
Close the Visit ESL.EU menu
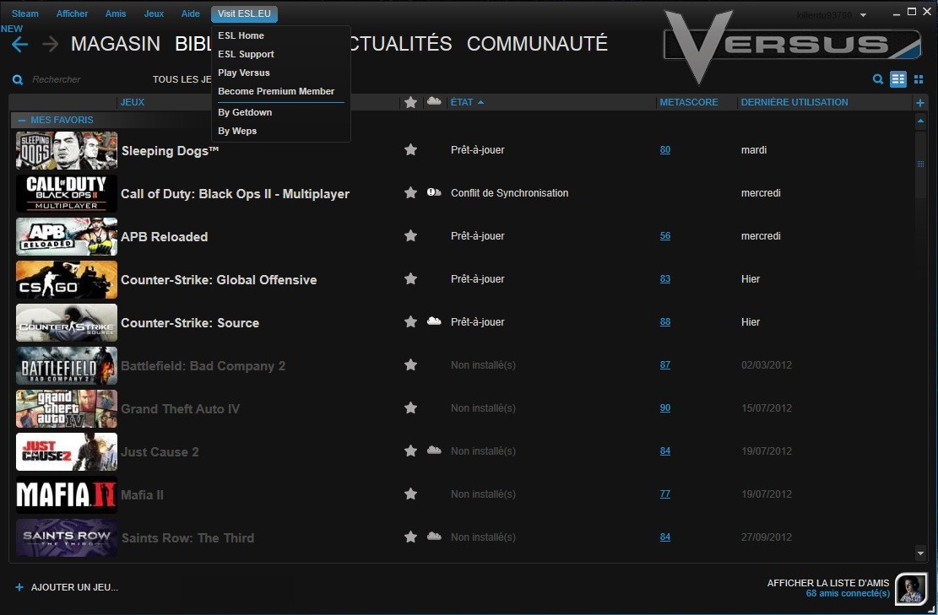pyautogui.click(x=244, y=13)
